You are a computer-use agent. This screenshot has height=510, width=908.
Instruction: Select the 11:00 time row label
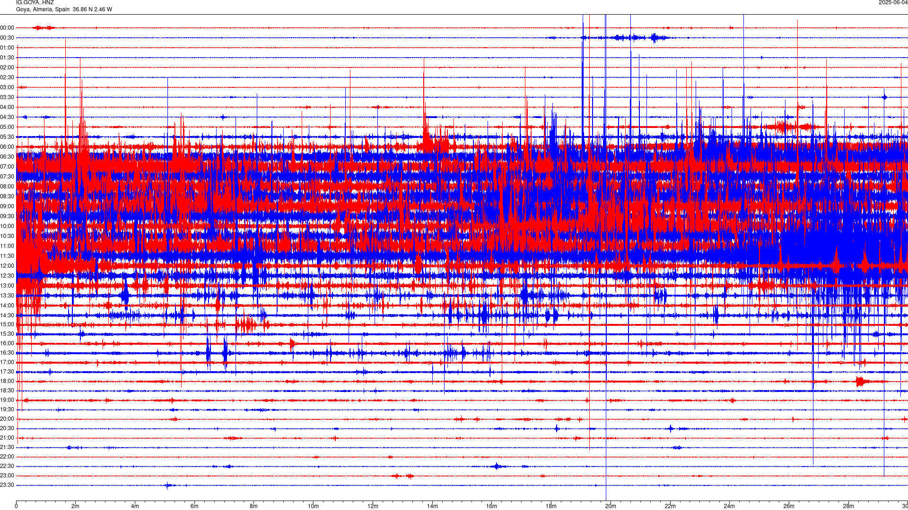[x=7, y=246]
